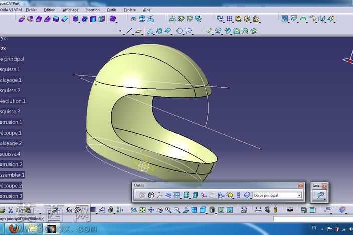Open the circle tool dropdown arrow
The image size is (353, 235).
183,35
